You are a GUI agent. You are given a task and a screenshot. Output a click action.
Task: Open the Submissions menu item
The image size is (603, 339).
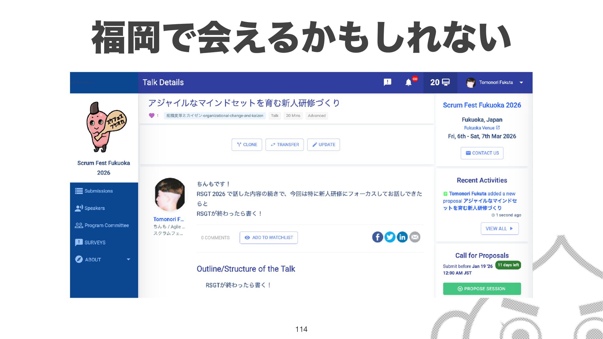pyautogui.click(x=98, y=191)
